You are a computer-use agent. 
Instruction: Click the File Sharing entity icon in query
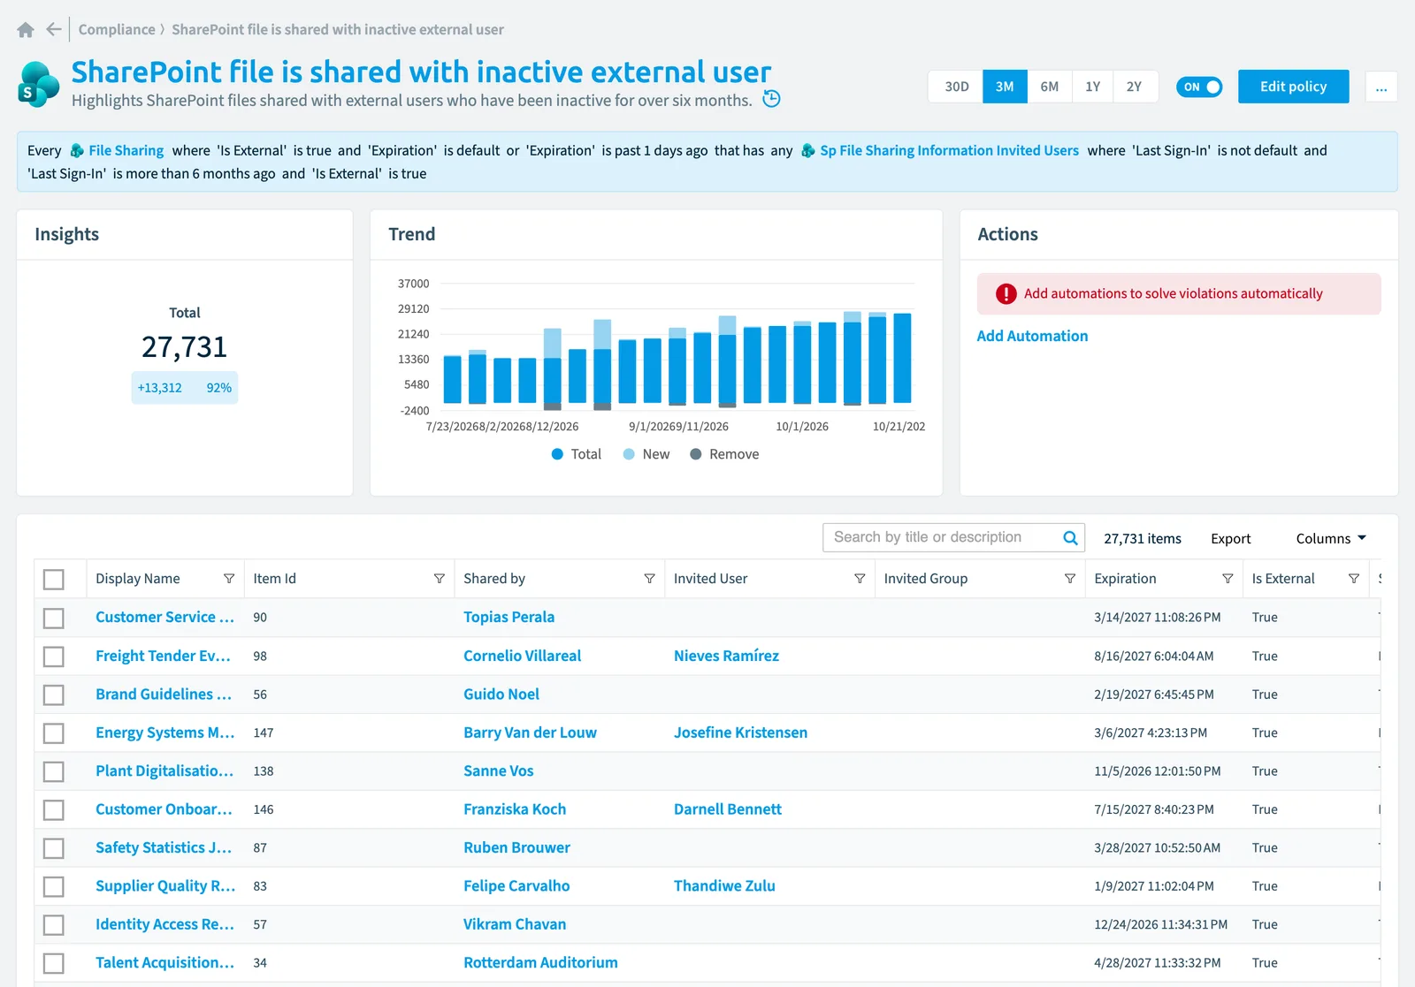[77, 151]
